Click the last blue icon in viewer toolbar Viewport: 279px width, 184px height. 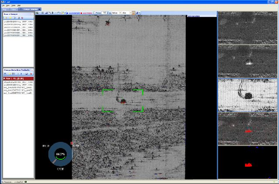[x=137, y=13]
